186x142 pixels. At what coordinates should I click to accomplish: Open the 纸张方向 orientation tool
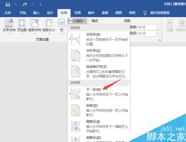[x=35, y=25]
